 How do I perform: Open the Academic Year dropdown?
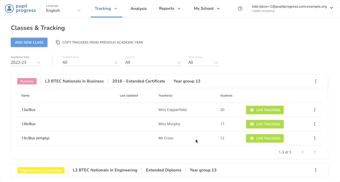click(x=38, y=62)
